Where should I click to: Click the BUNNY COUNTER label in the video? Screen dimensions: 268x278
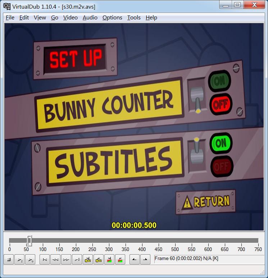pos(109,105)
